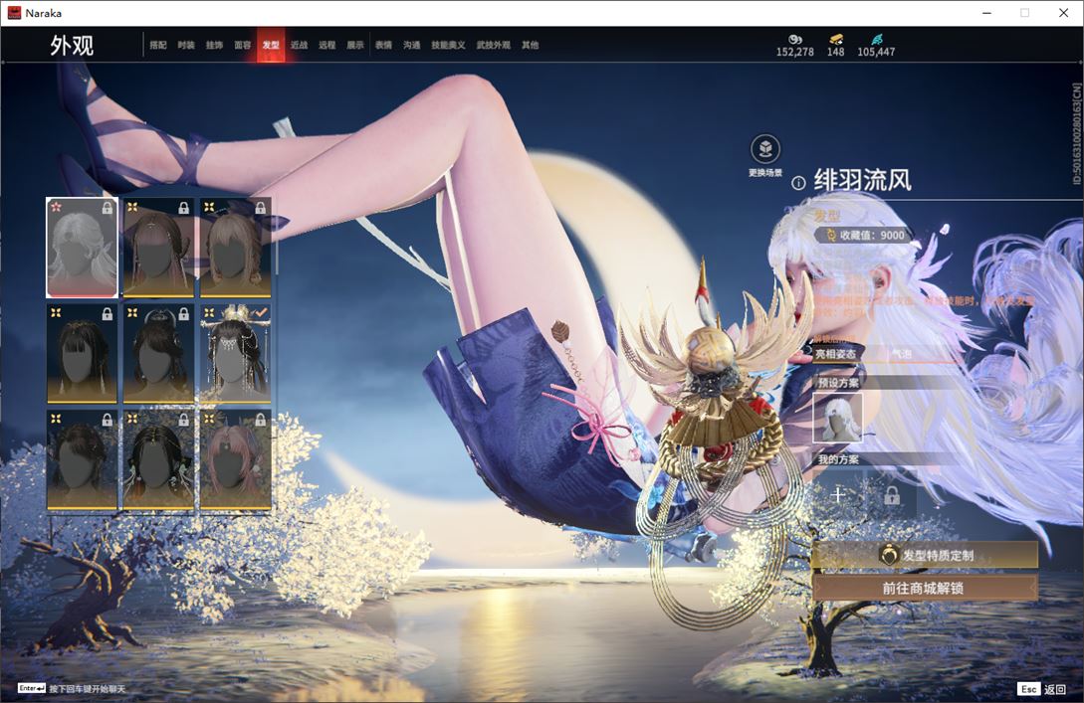Select the 沟通 tab
The width and height of the screenshot is (1084, 703).
(x=412, y=45)
